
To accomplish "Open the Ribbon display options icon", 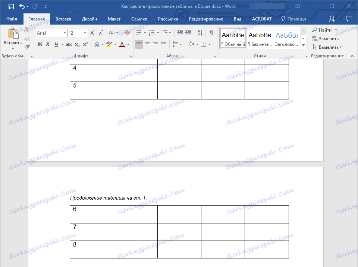I will 297,6.
